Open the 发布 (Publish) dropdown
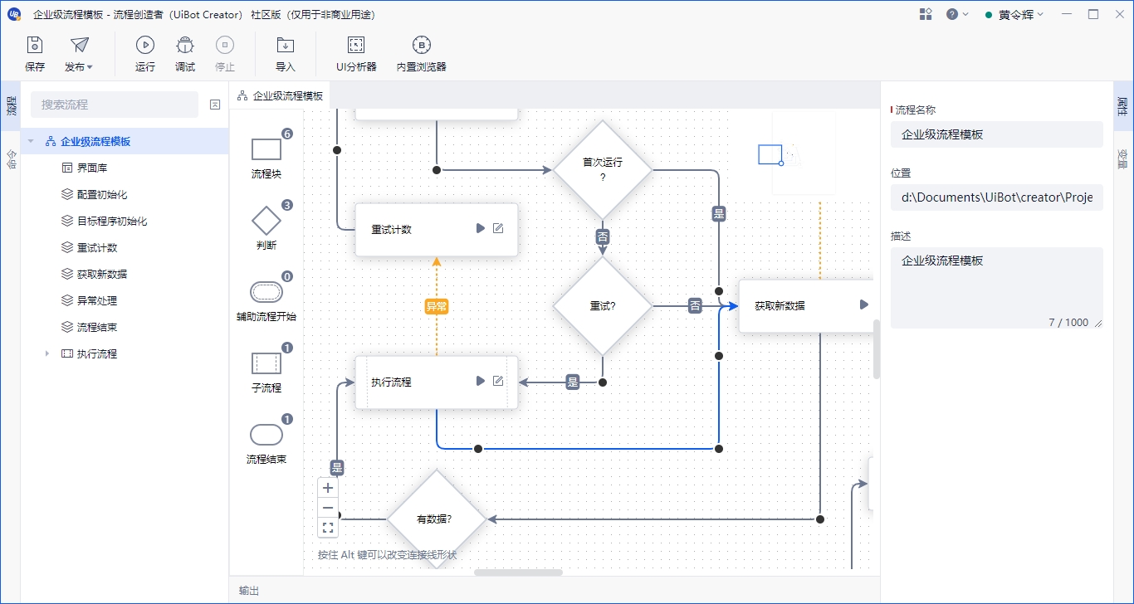 pos(79,55)
